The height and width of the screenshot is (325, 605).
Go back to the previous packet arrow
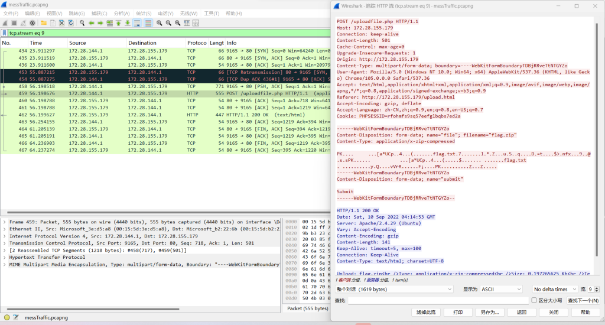[x=91, y=23]
